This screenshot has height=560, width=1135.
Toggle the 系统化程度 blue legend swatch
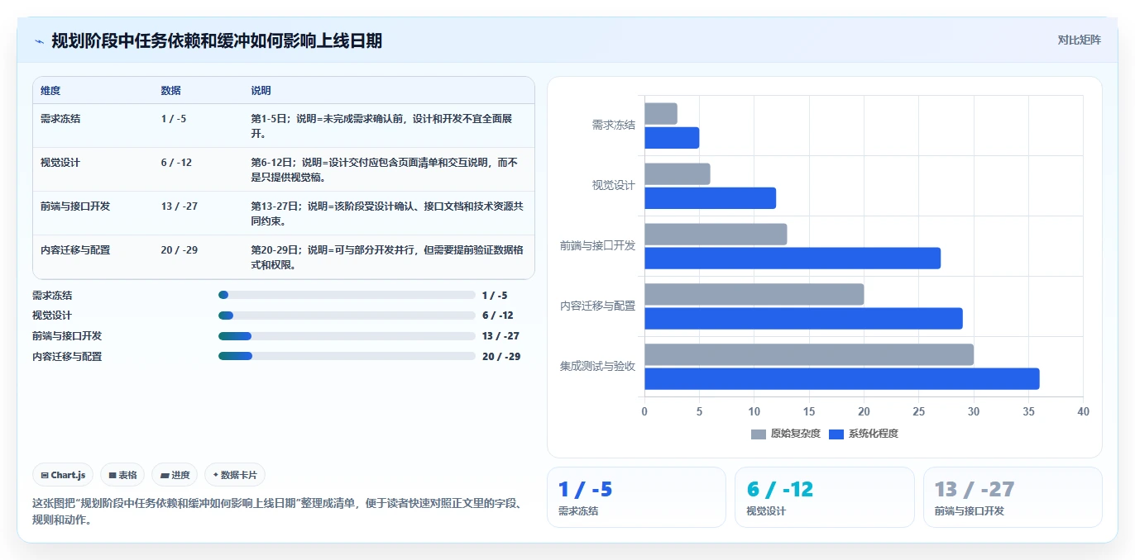[x=836, y=434]
